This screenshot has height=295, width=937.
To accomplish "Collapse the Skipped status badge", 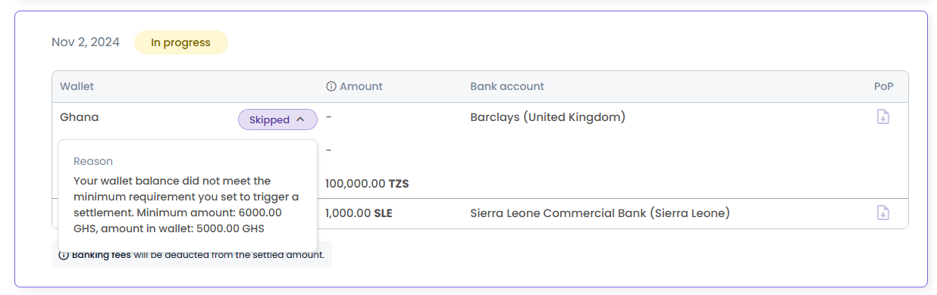I will pyautogui.click(x=277, y=120).
